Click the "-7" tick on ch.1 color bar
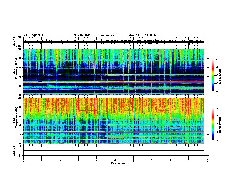The image size is (233, 180). pos(217,91)
